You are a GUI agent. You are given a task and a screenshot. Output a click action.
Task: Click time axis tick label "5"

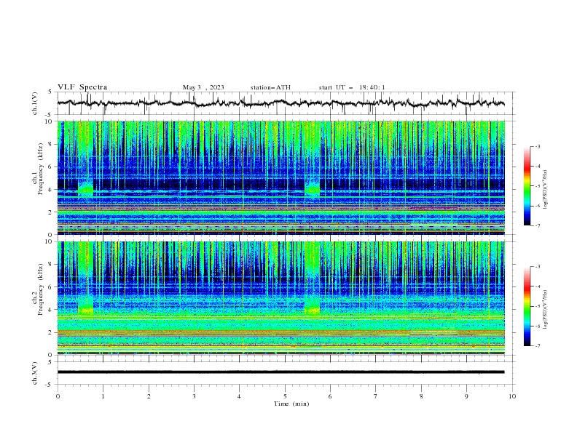pos(285,396)
